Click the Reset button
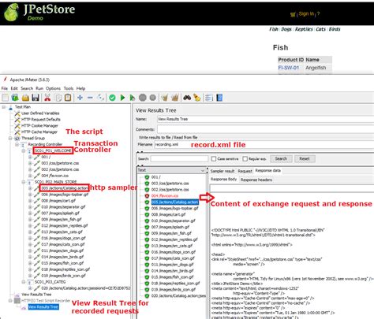374x319 pixels. point(305,158)
